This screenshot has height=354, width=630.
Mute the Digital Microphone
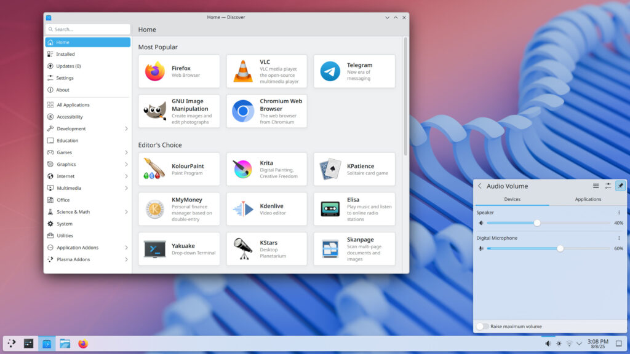482,248
